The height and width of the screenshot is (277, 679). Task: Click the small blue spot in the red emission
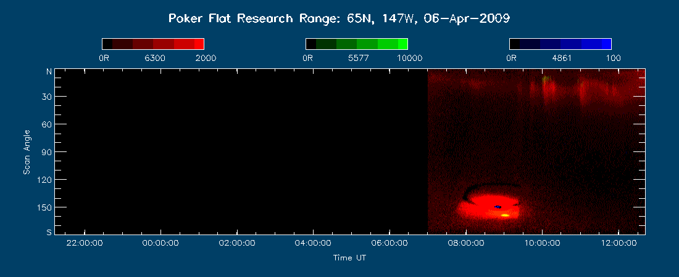[x=498, y=207]
